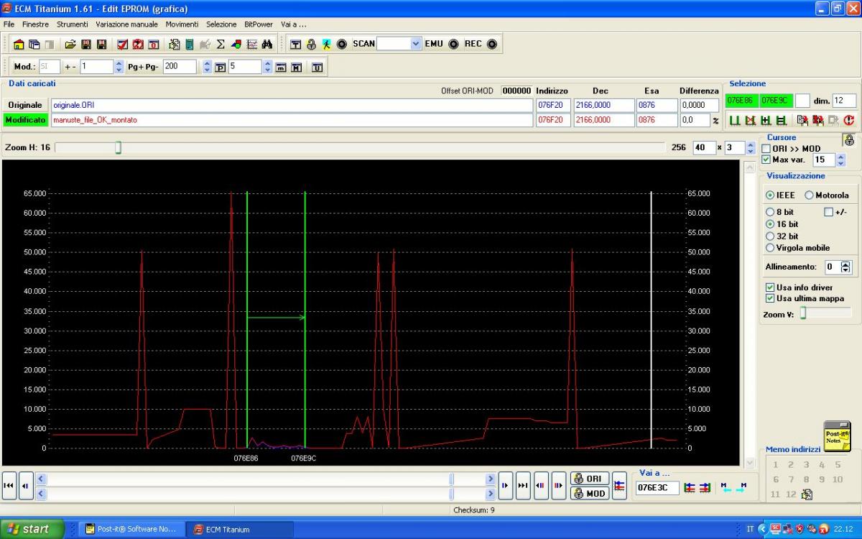Open the Strumenti menu

73,24
